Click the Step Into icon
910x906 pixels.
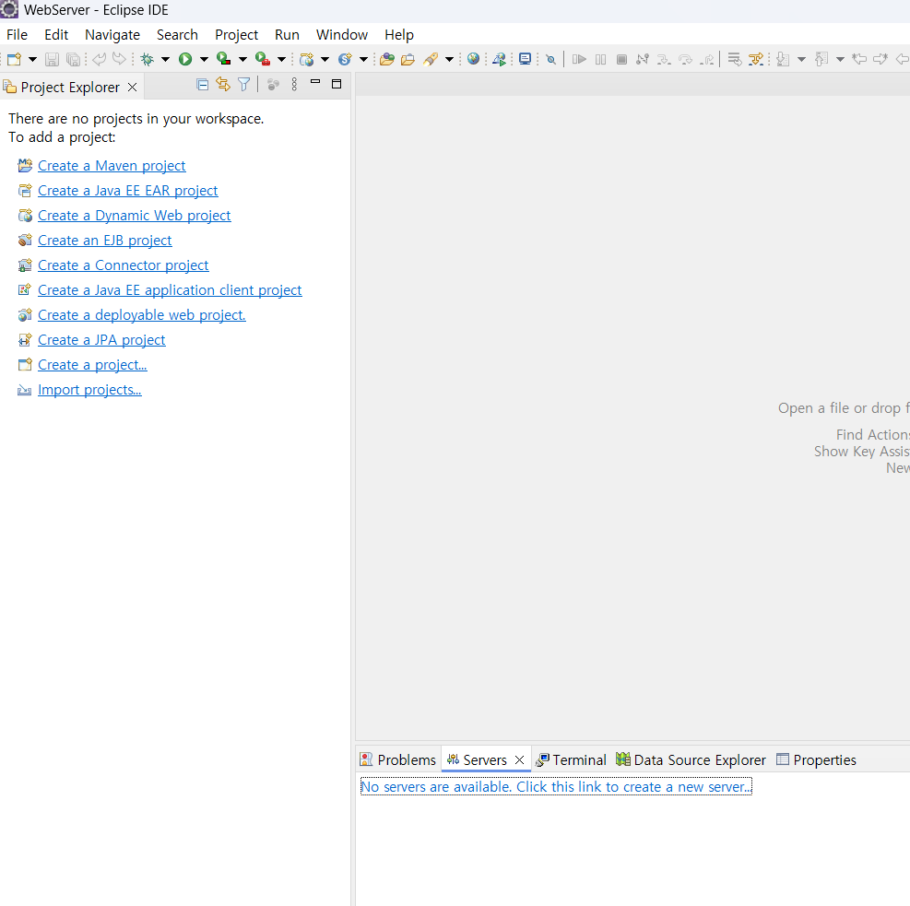click(x=664, y=59)
